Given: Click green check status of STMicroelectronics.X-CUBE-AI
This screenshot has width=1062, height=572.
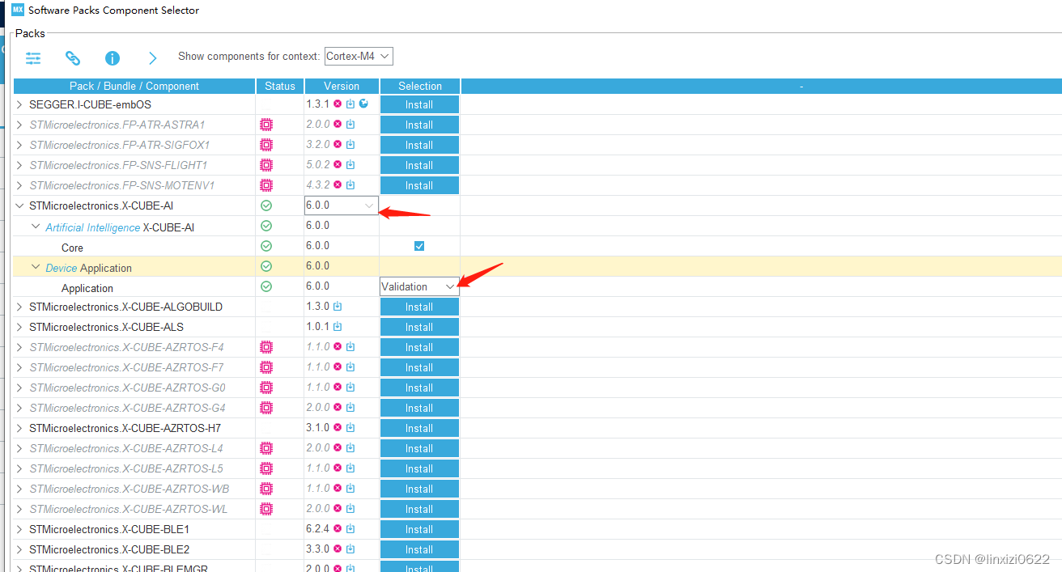Looking at the screenshot, I should [x=266, y=205].
